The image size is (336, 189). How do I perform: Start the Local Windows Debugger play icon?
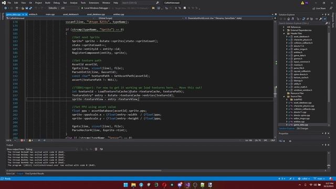(x=82, y=8)
